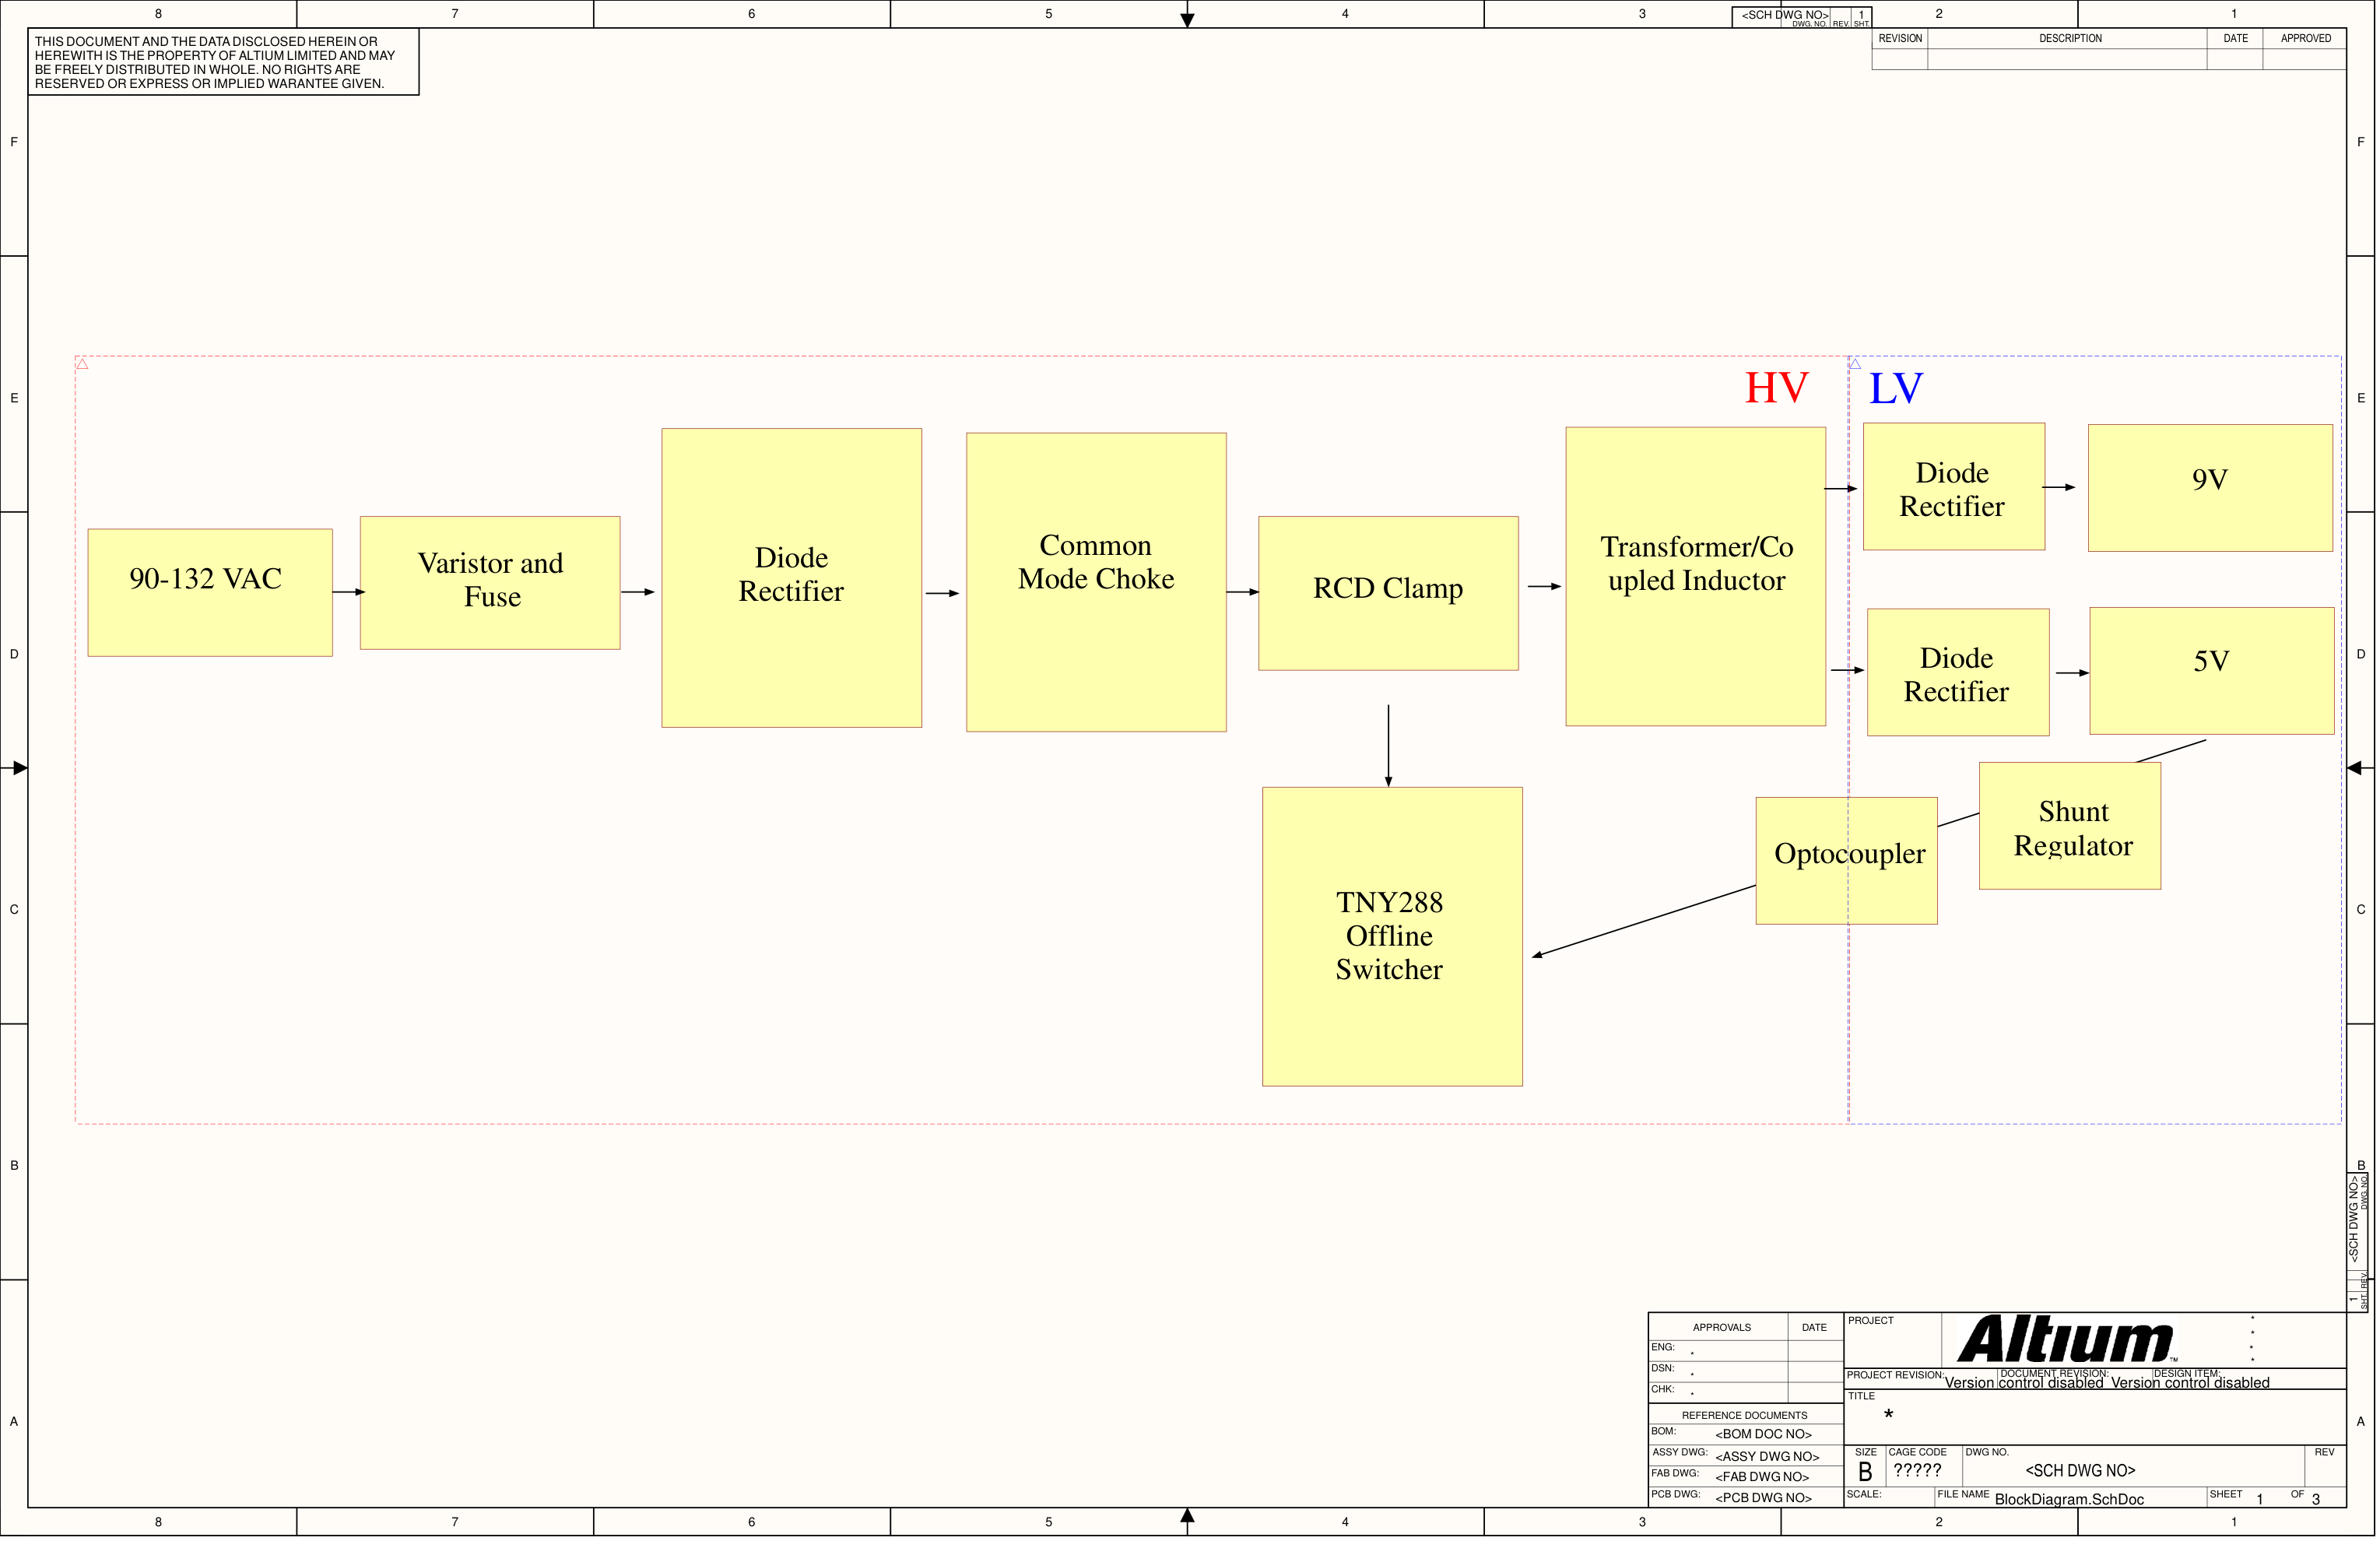The width and height of the screenshot is (2380, 1541).
Task: Click the Varistor and Fuse block
Action: pos(490,582)
